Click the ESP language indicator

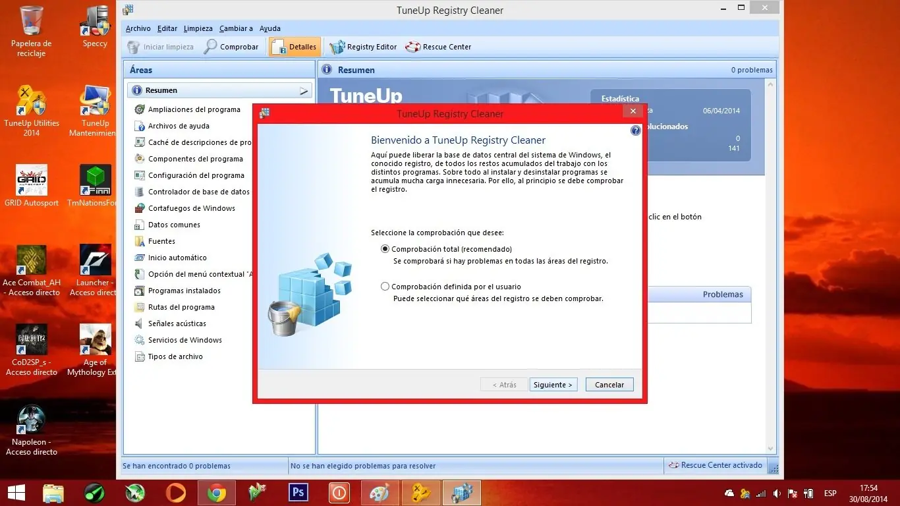click(x=830, y=493)
